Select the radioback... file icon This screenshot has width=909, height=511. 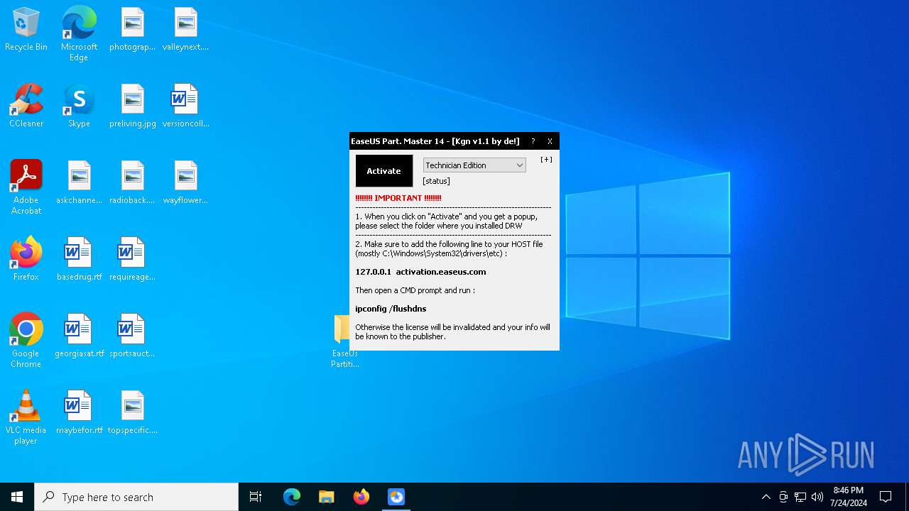[132, 182]
